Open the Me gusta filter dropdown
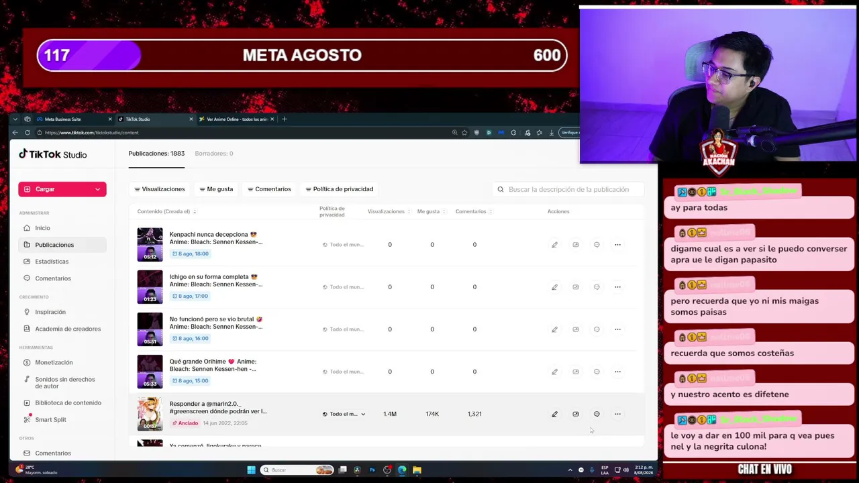The width and height of the screenshot is (859, 483). (x=216, y=189)
